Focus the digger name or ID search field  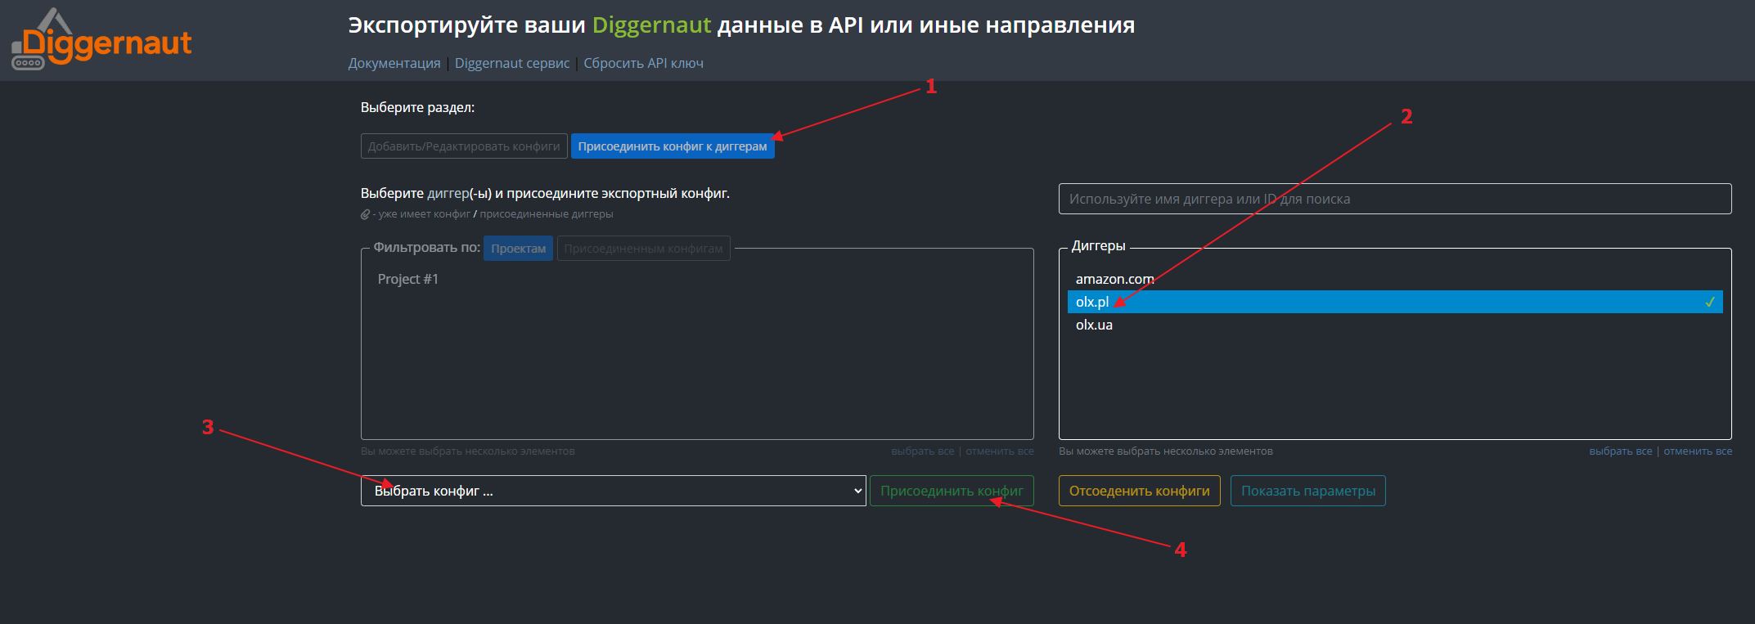click(1395, 199)
